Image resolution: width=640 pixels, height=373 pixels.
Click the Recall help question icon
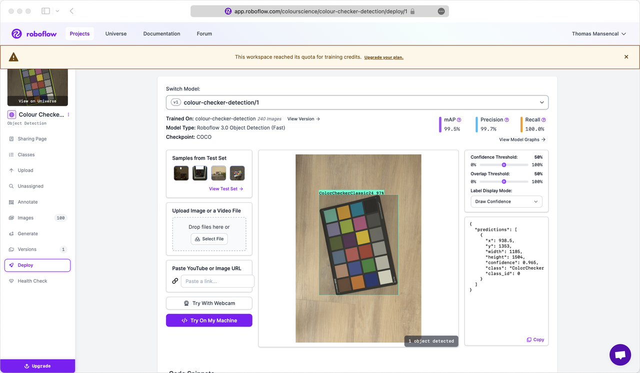(543, 120)
